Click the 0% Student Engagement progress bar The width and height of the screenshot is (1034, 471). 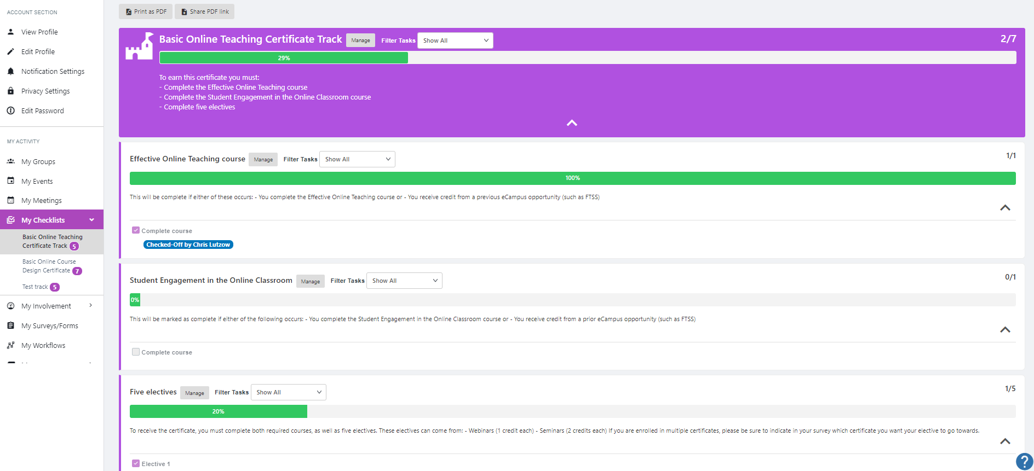[x=573, y=300]
